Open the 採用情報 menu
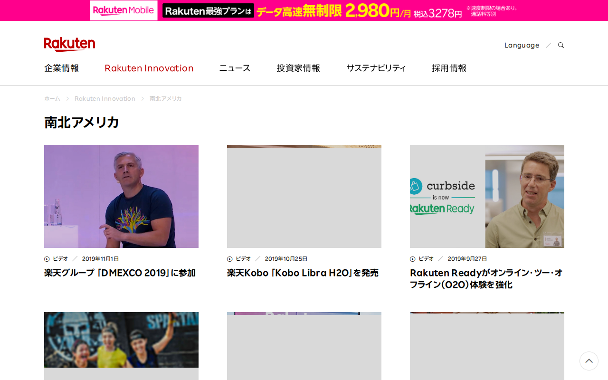 click(449, 68)
